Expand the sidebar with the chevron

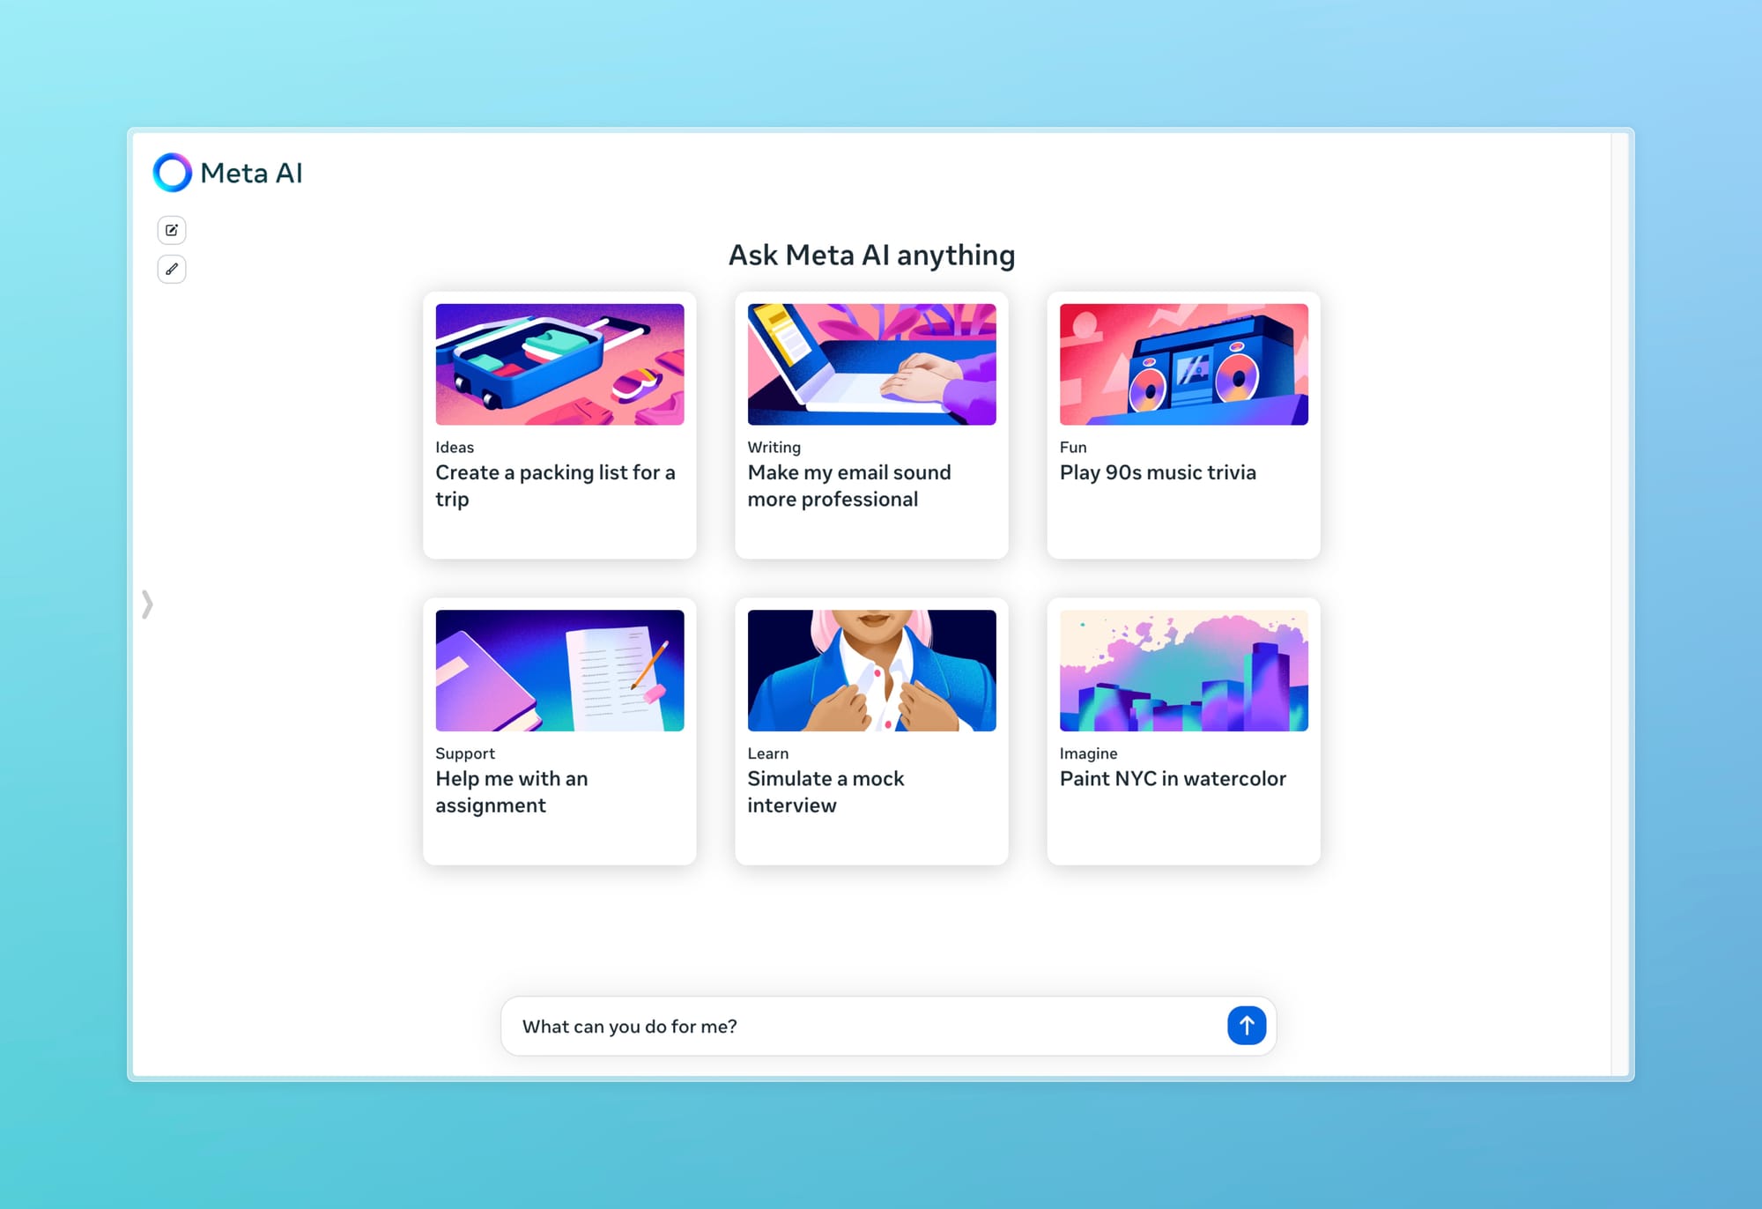click(147, 604)
